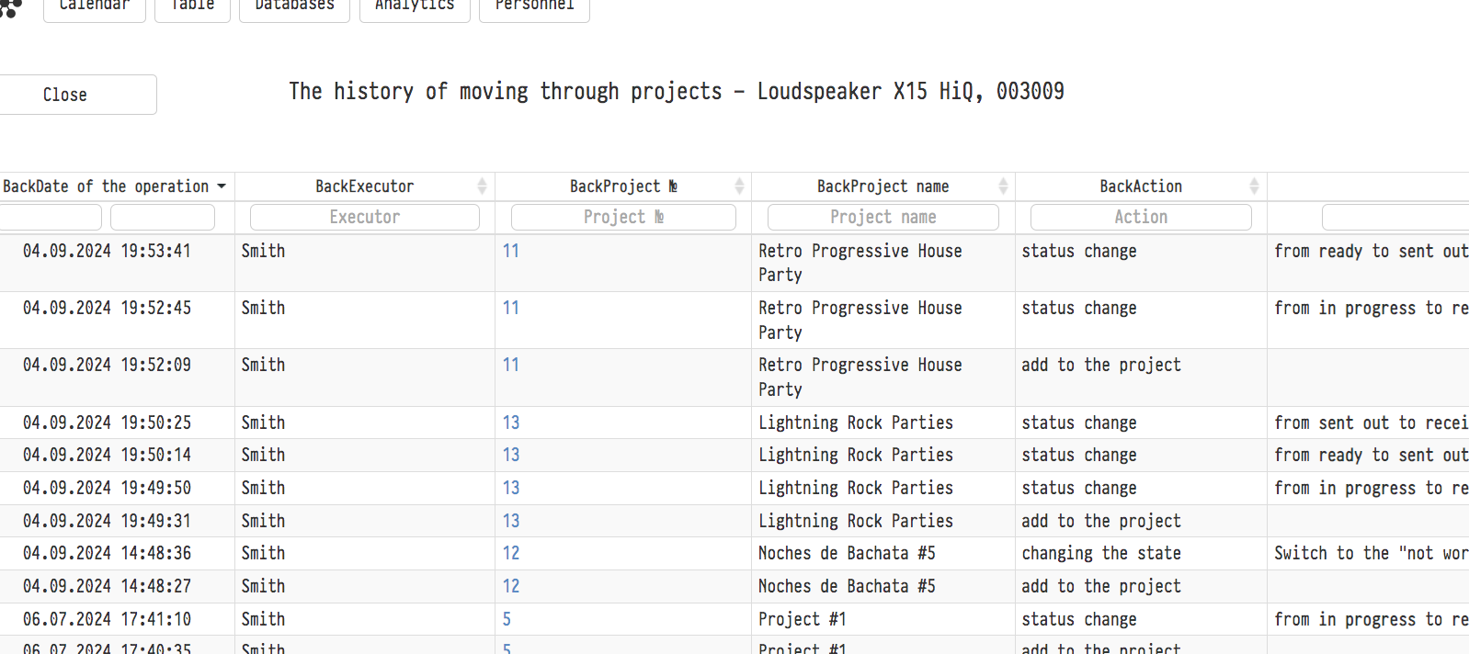Image resolution: width=1469 pixels, height=654 pixels.
Task: Sort by BackAction column arrows
Action: pos(1254,186)
